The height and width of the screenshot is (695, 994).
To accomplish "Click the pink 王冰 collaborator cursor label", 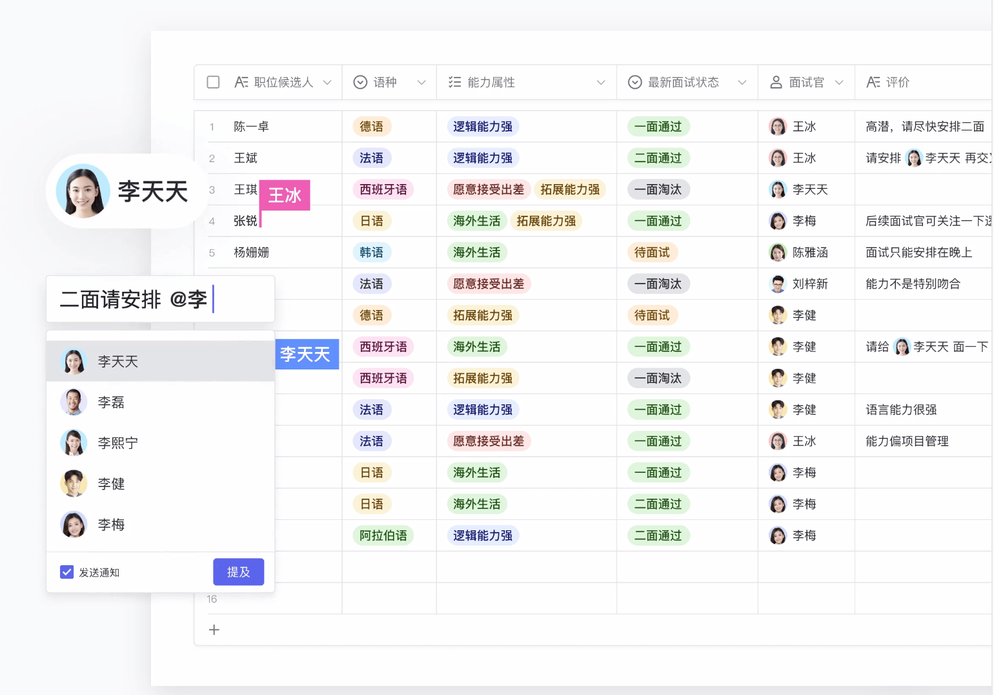I will [x=285, y=195].
